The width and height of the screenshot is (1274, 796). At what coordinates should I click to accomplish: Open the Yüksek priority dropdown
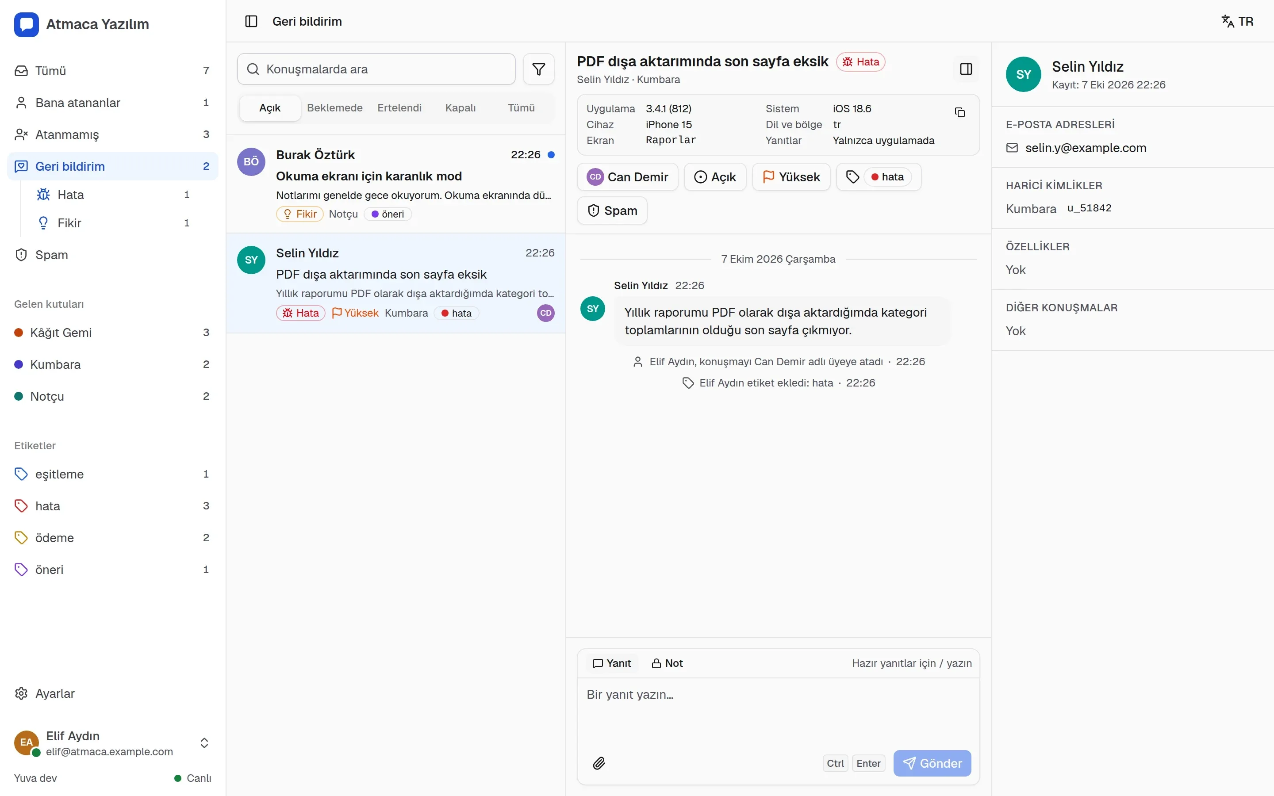(791, 177)
